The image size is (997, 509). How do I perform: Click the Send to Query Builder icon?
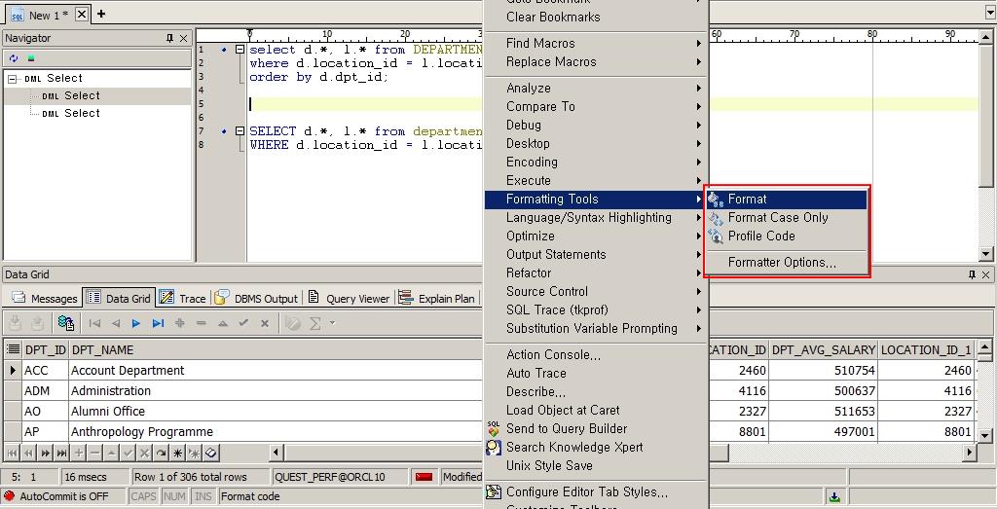click(x=494, y=429)
